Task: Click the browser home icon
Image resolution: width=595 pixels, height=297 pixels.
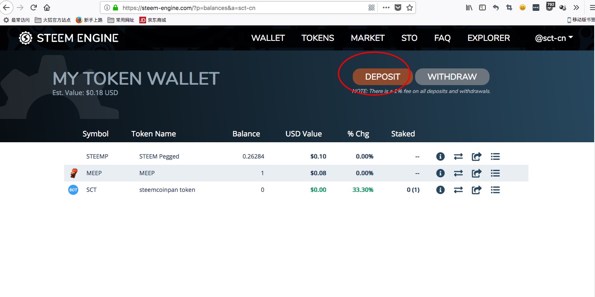Action: tap(47, 8)
